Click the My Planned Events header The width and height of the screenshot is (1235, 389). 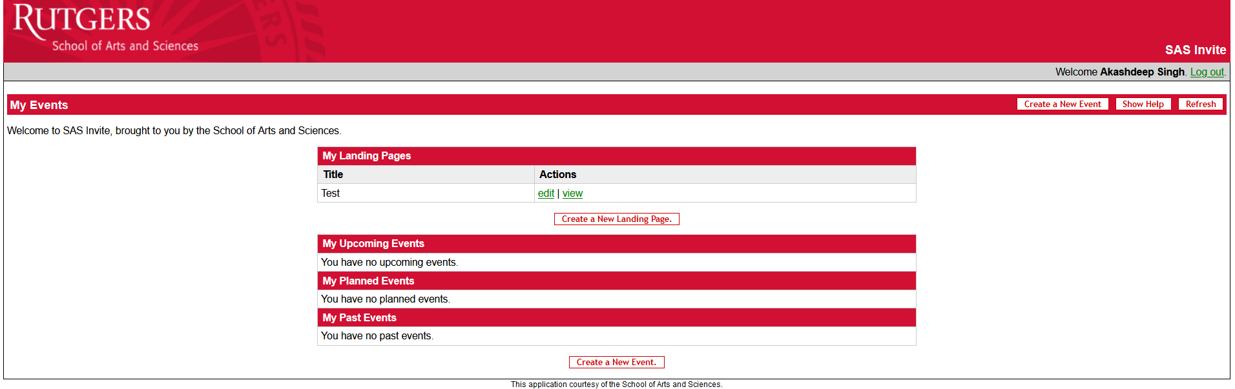[617, 281]
